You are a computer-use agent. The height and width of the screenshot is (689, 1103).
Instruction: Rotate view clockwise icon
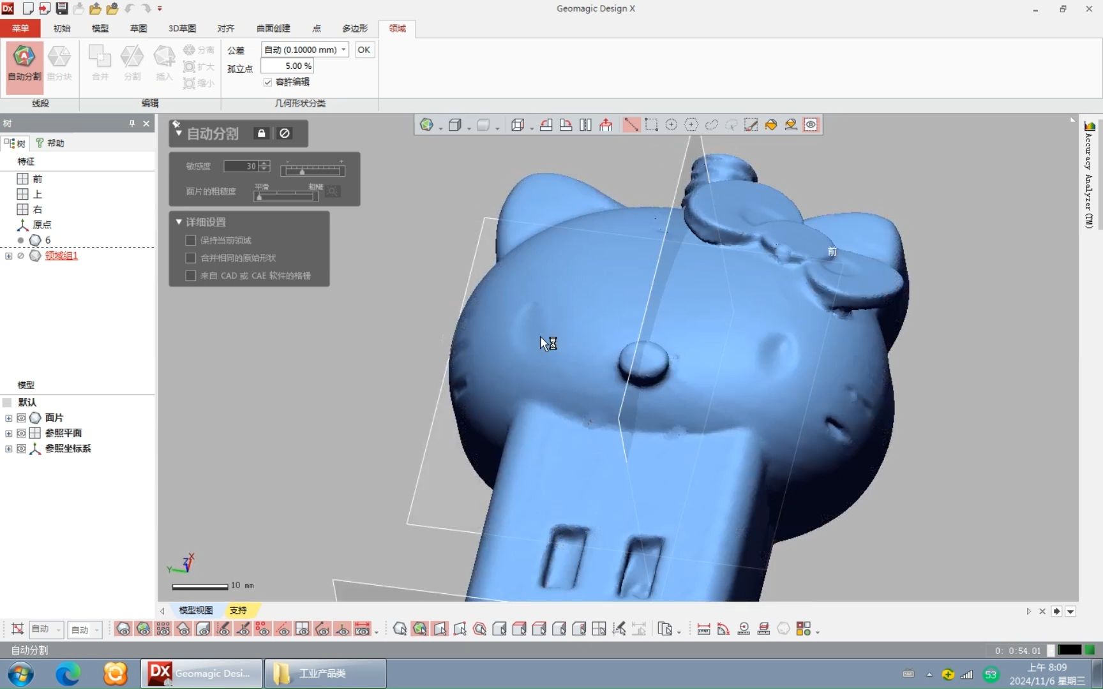(566, 125)
